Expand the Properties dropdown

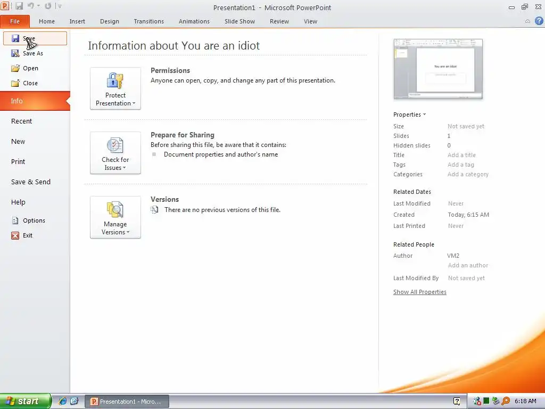click(409, 114)
